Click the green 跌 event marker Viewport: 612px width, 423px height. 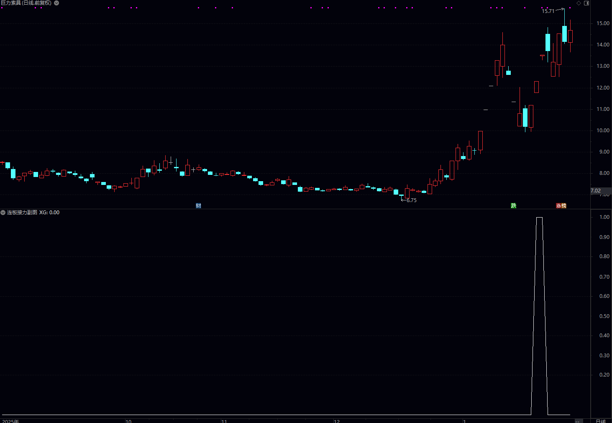click(x=513, y=205)
